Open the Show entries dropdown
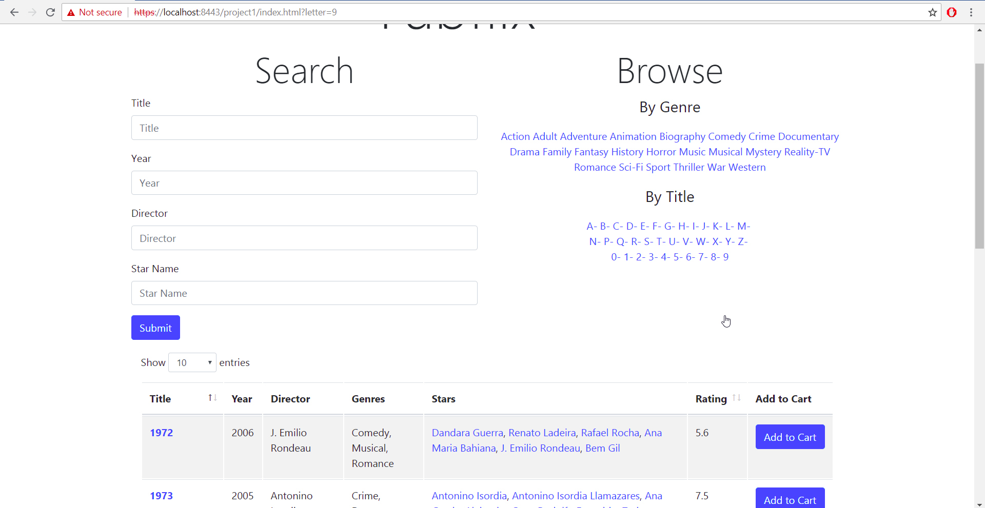985x508 pixels. point(192,362)
